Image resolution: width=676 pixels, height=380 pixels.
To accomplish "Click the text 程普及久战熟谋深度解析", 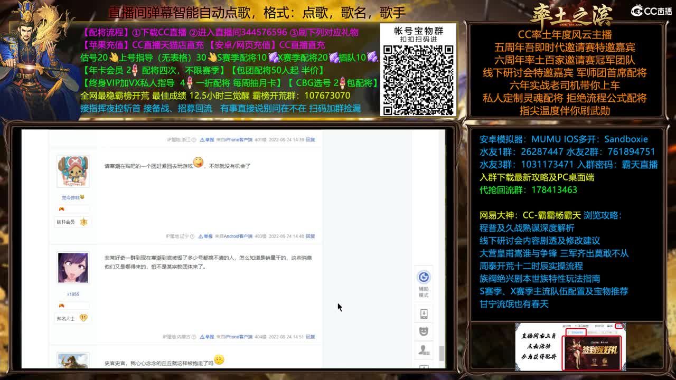I will coord(527,228).
